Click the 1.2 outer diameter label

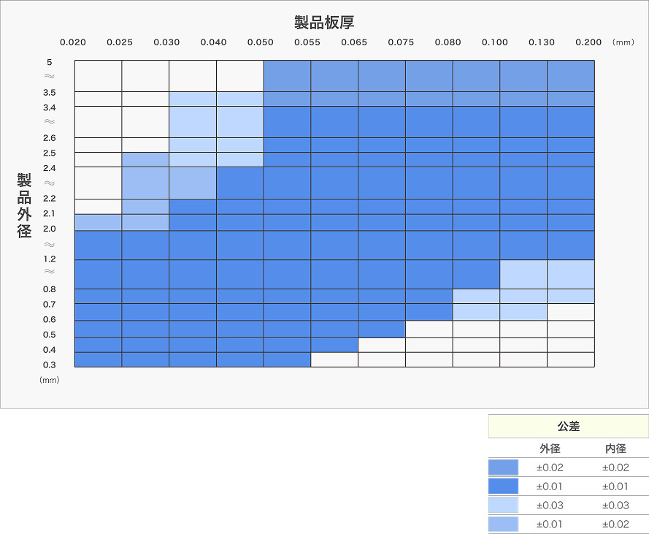(49, 259)
